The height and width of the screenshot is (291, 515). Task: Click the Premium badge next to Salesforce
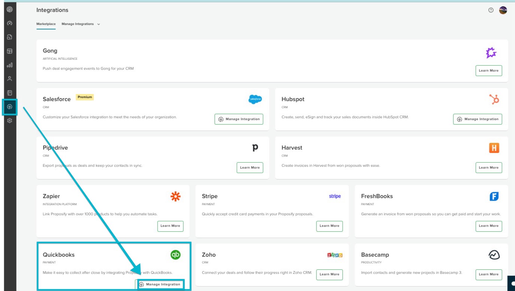85,97
